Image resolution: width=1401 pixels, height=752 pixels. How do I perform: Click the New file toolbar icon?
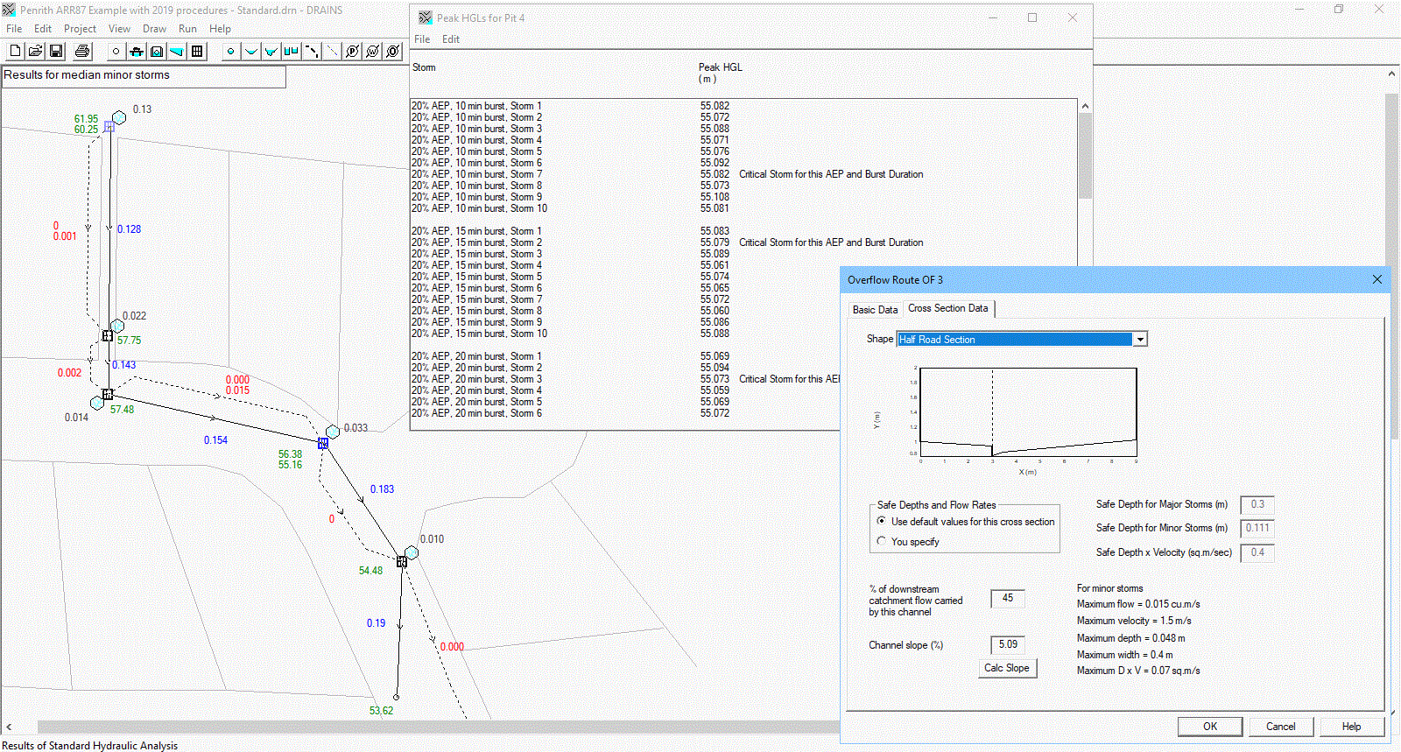[x=15, y=52]
